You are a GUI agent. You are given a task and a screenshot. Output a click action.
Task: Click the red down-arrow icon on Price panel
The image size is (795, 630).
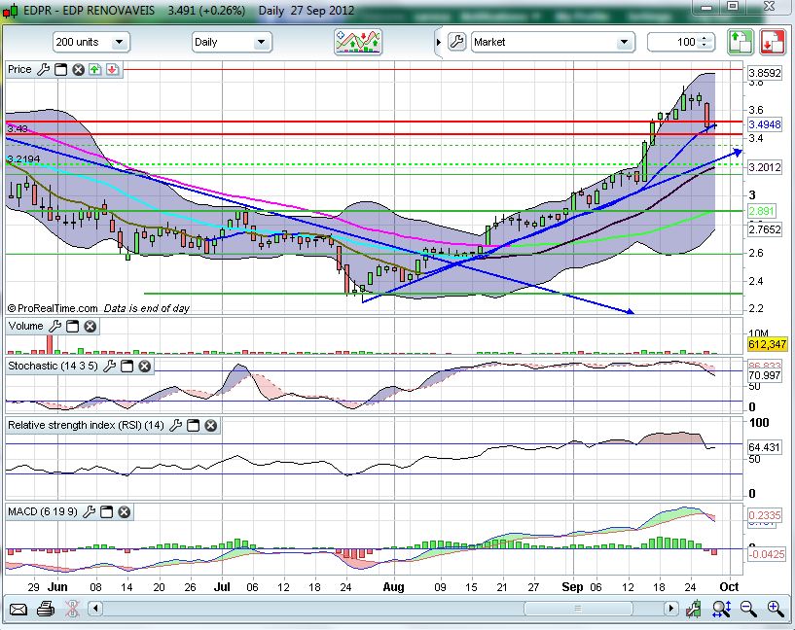pyautogui.click(x=112, y=69)
